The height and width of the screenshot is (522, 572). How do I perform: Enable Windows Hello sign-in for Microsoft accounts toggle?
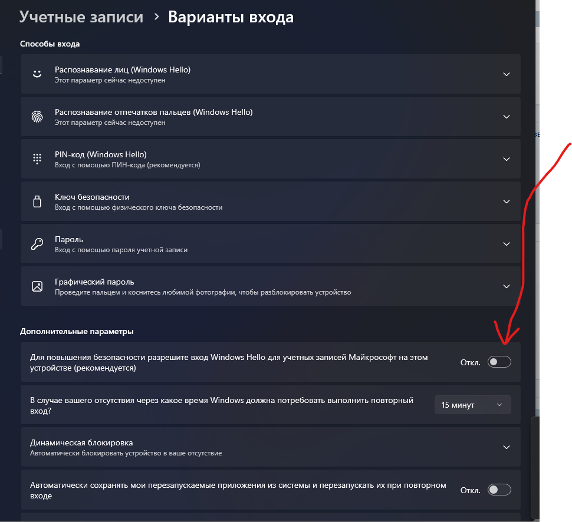pos(499,362)
